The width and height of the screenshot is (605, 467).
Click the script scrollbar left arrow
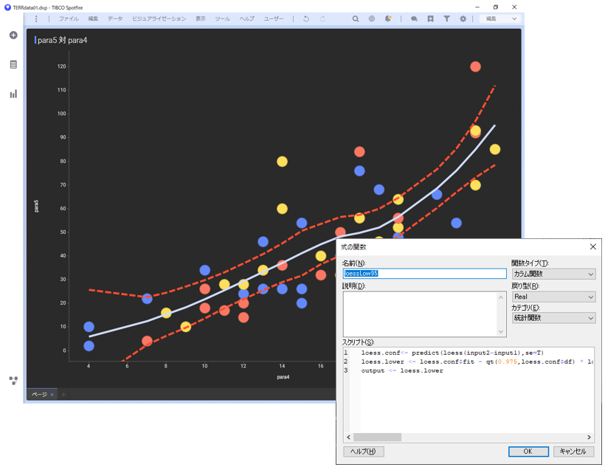pyautogui.click(x=348, y=437)
